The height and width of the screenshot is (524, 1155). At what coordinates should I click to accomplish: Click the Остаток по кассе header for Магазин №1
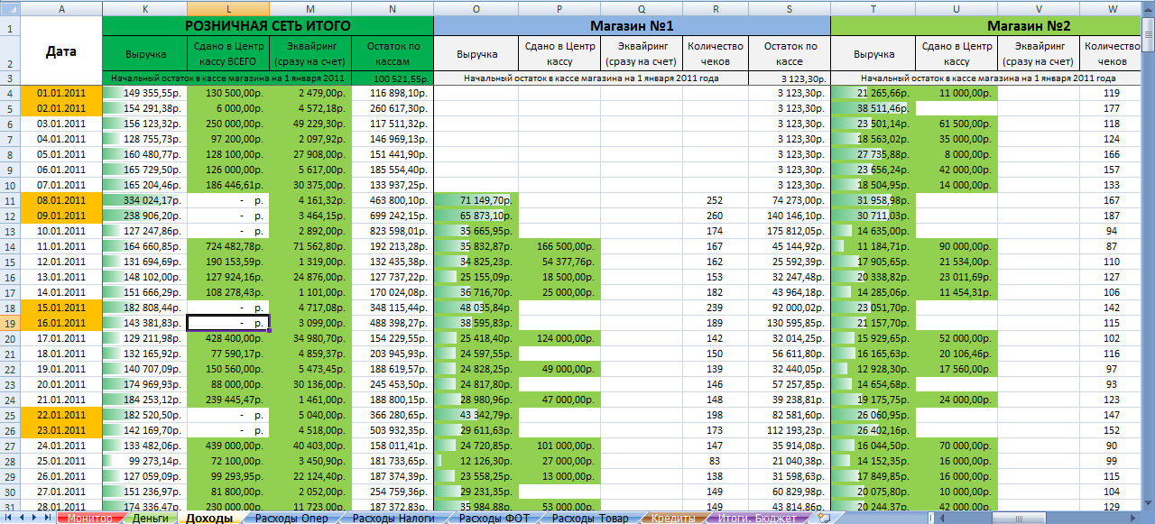[790, 54]
